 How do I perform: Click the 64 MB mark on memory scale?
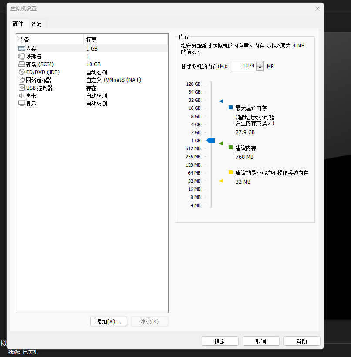point(194,173)
